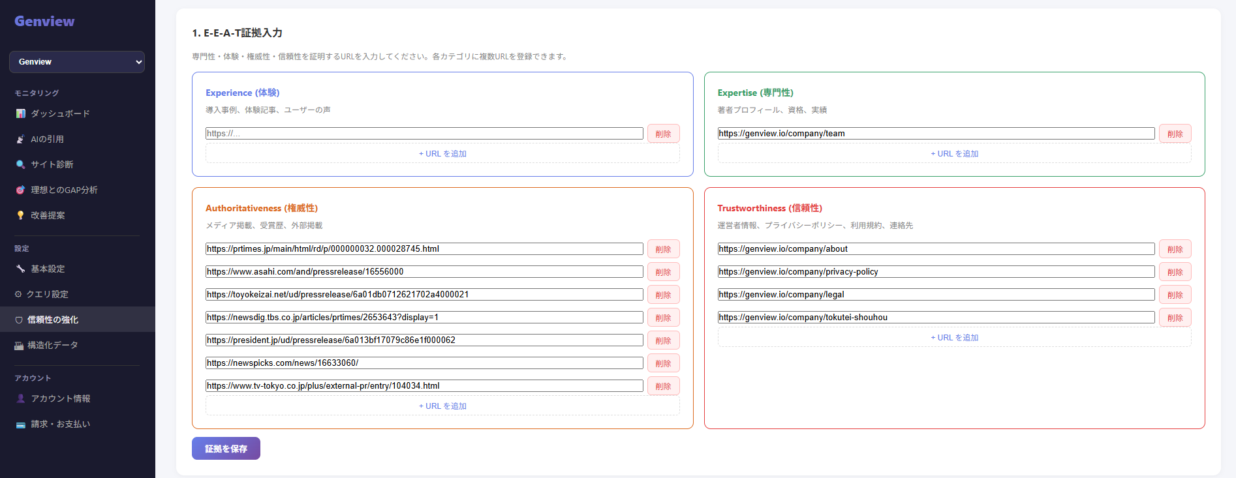Viewport: 1236px width, 478px height.
Task: Click the AIの引用 microphone icon
Action: coord(20,139)
